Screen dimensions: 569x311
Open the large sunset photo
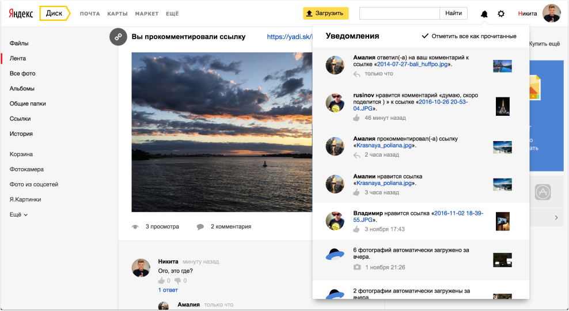point(222,132)
